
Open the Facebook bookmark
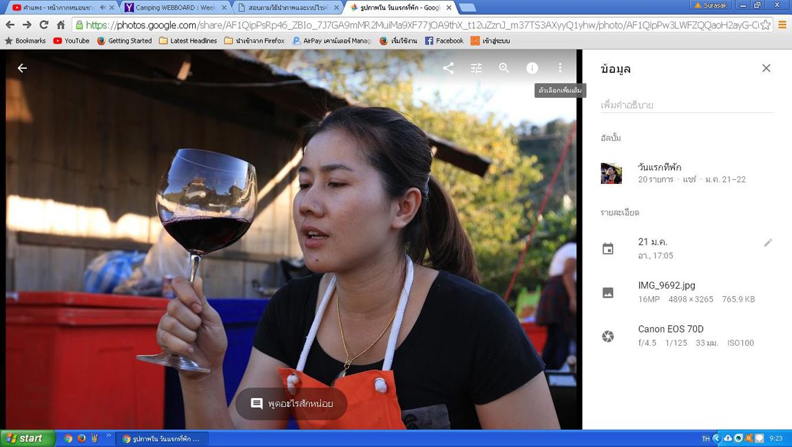tap(444, 41)
